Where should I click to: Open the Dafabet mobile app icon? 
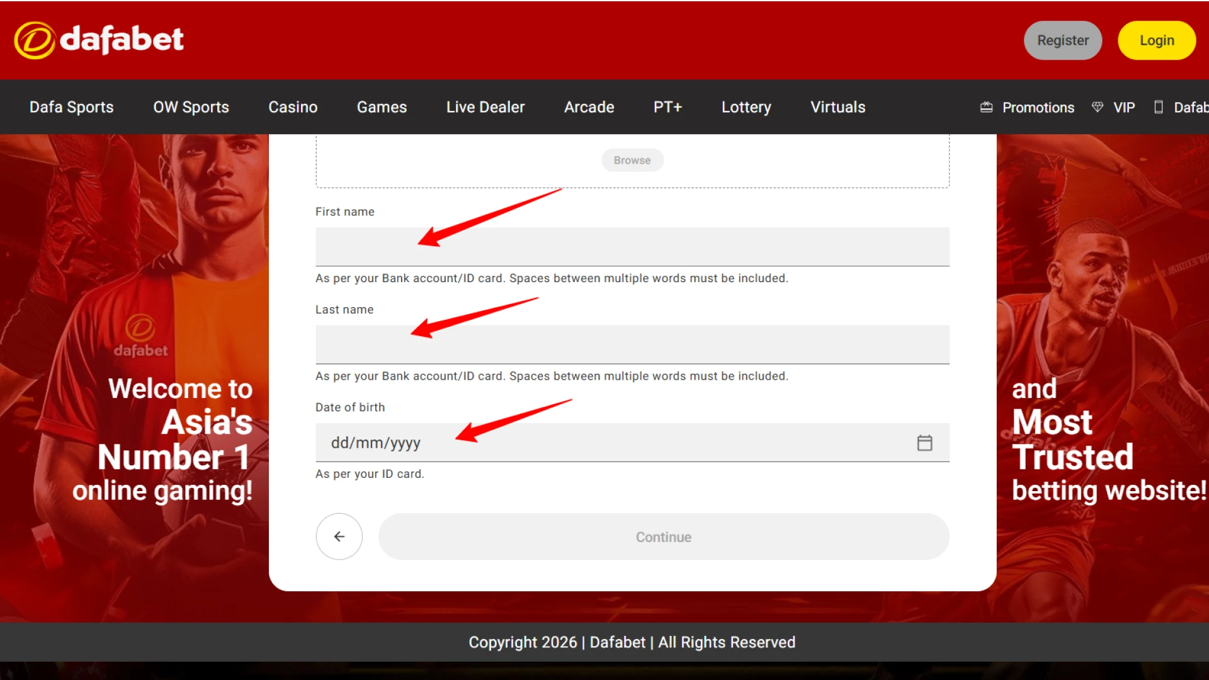1159,107
